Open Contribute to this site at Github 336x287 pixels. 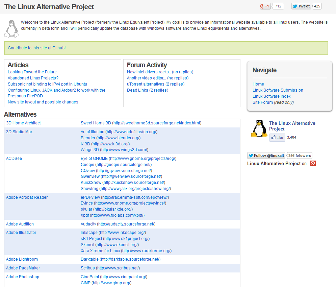(37, 48)
